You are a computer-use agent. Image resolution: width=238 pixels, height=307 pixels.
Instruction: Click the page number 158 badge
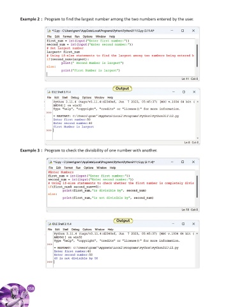(31, 288)
